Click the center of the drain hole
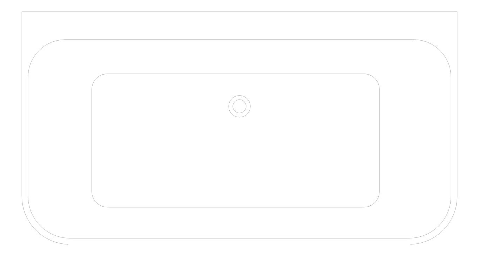Viewport: 479px width, 256px height. pos(239,106)
